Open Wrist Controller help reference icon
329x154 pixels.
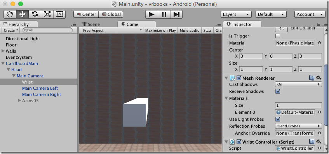[x=312, y=142]
